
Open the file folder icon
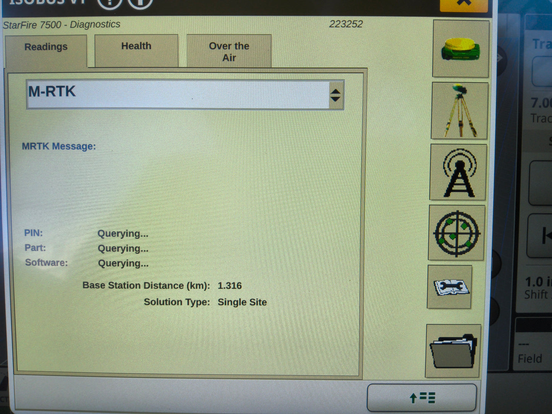point(453,351)
